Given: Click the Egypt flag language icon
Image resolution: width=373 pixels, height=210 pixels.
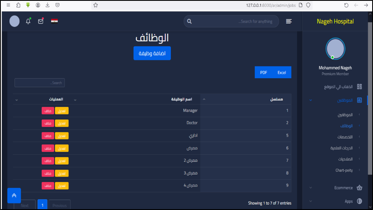Looking at the screenshot, I should pyautogui.click(x=54, y=21).
